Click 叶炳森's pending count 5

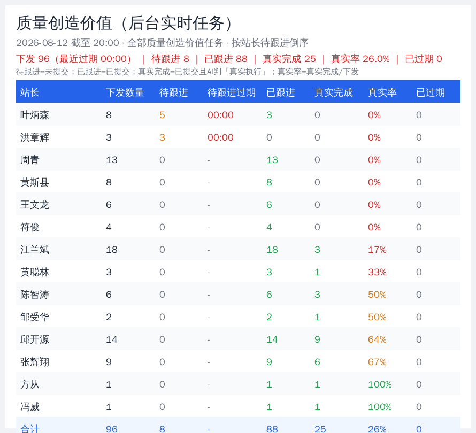(x=162, y=115)
